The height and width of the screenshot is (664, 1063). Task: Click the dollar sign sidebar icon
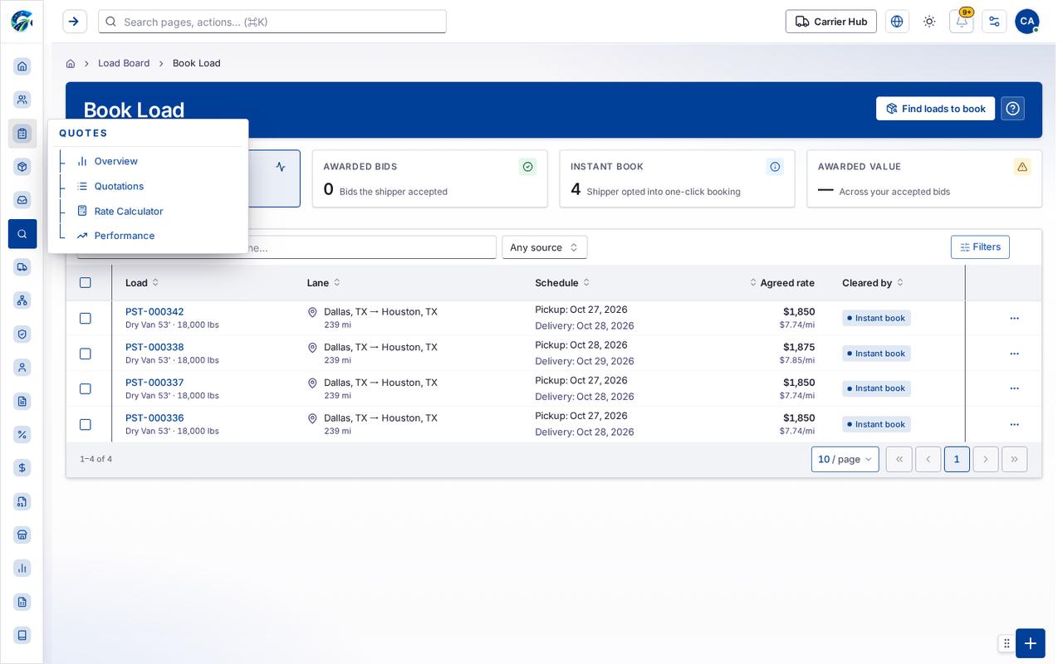click(22, 468)
